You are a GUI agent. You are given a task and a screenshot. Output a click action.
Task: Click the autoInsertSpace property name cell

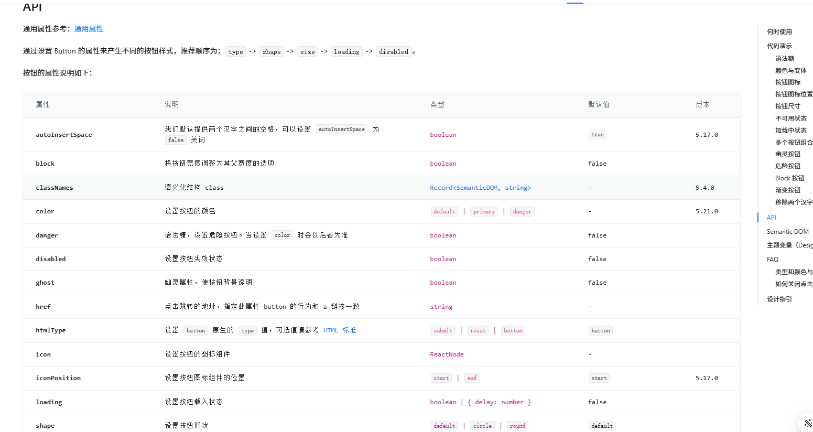(63, 135)
